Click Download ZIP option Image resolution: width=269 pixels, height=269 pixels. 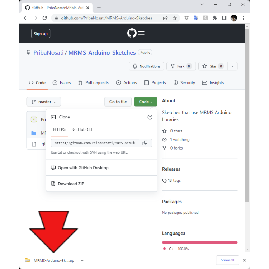(x=71, y=184)
